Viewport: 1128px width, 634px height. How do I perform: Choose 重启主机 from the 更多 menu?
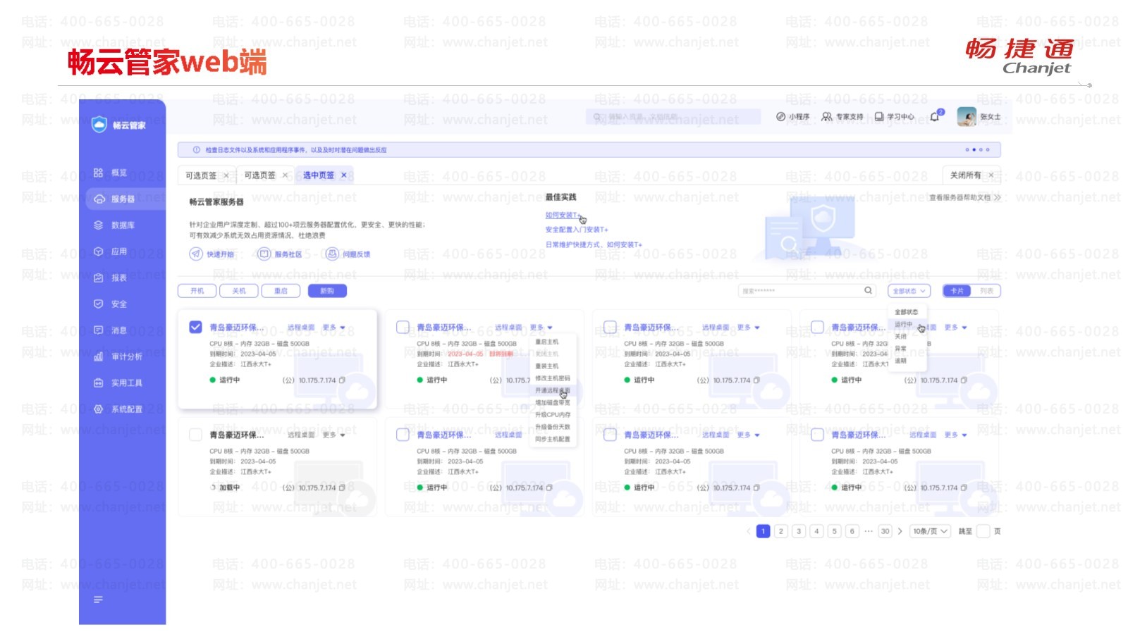[x=547, y=342]
